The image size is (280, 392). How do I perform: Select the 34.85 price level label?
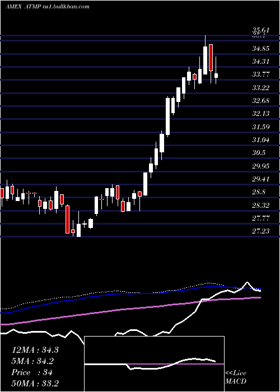[261, 49]
